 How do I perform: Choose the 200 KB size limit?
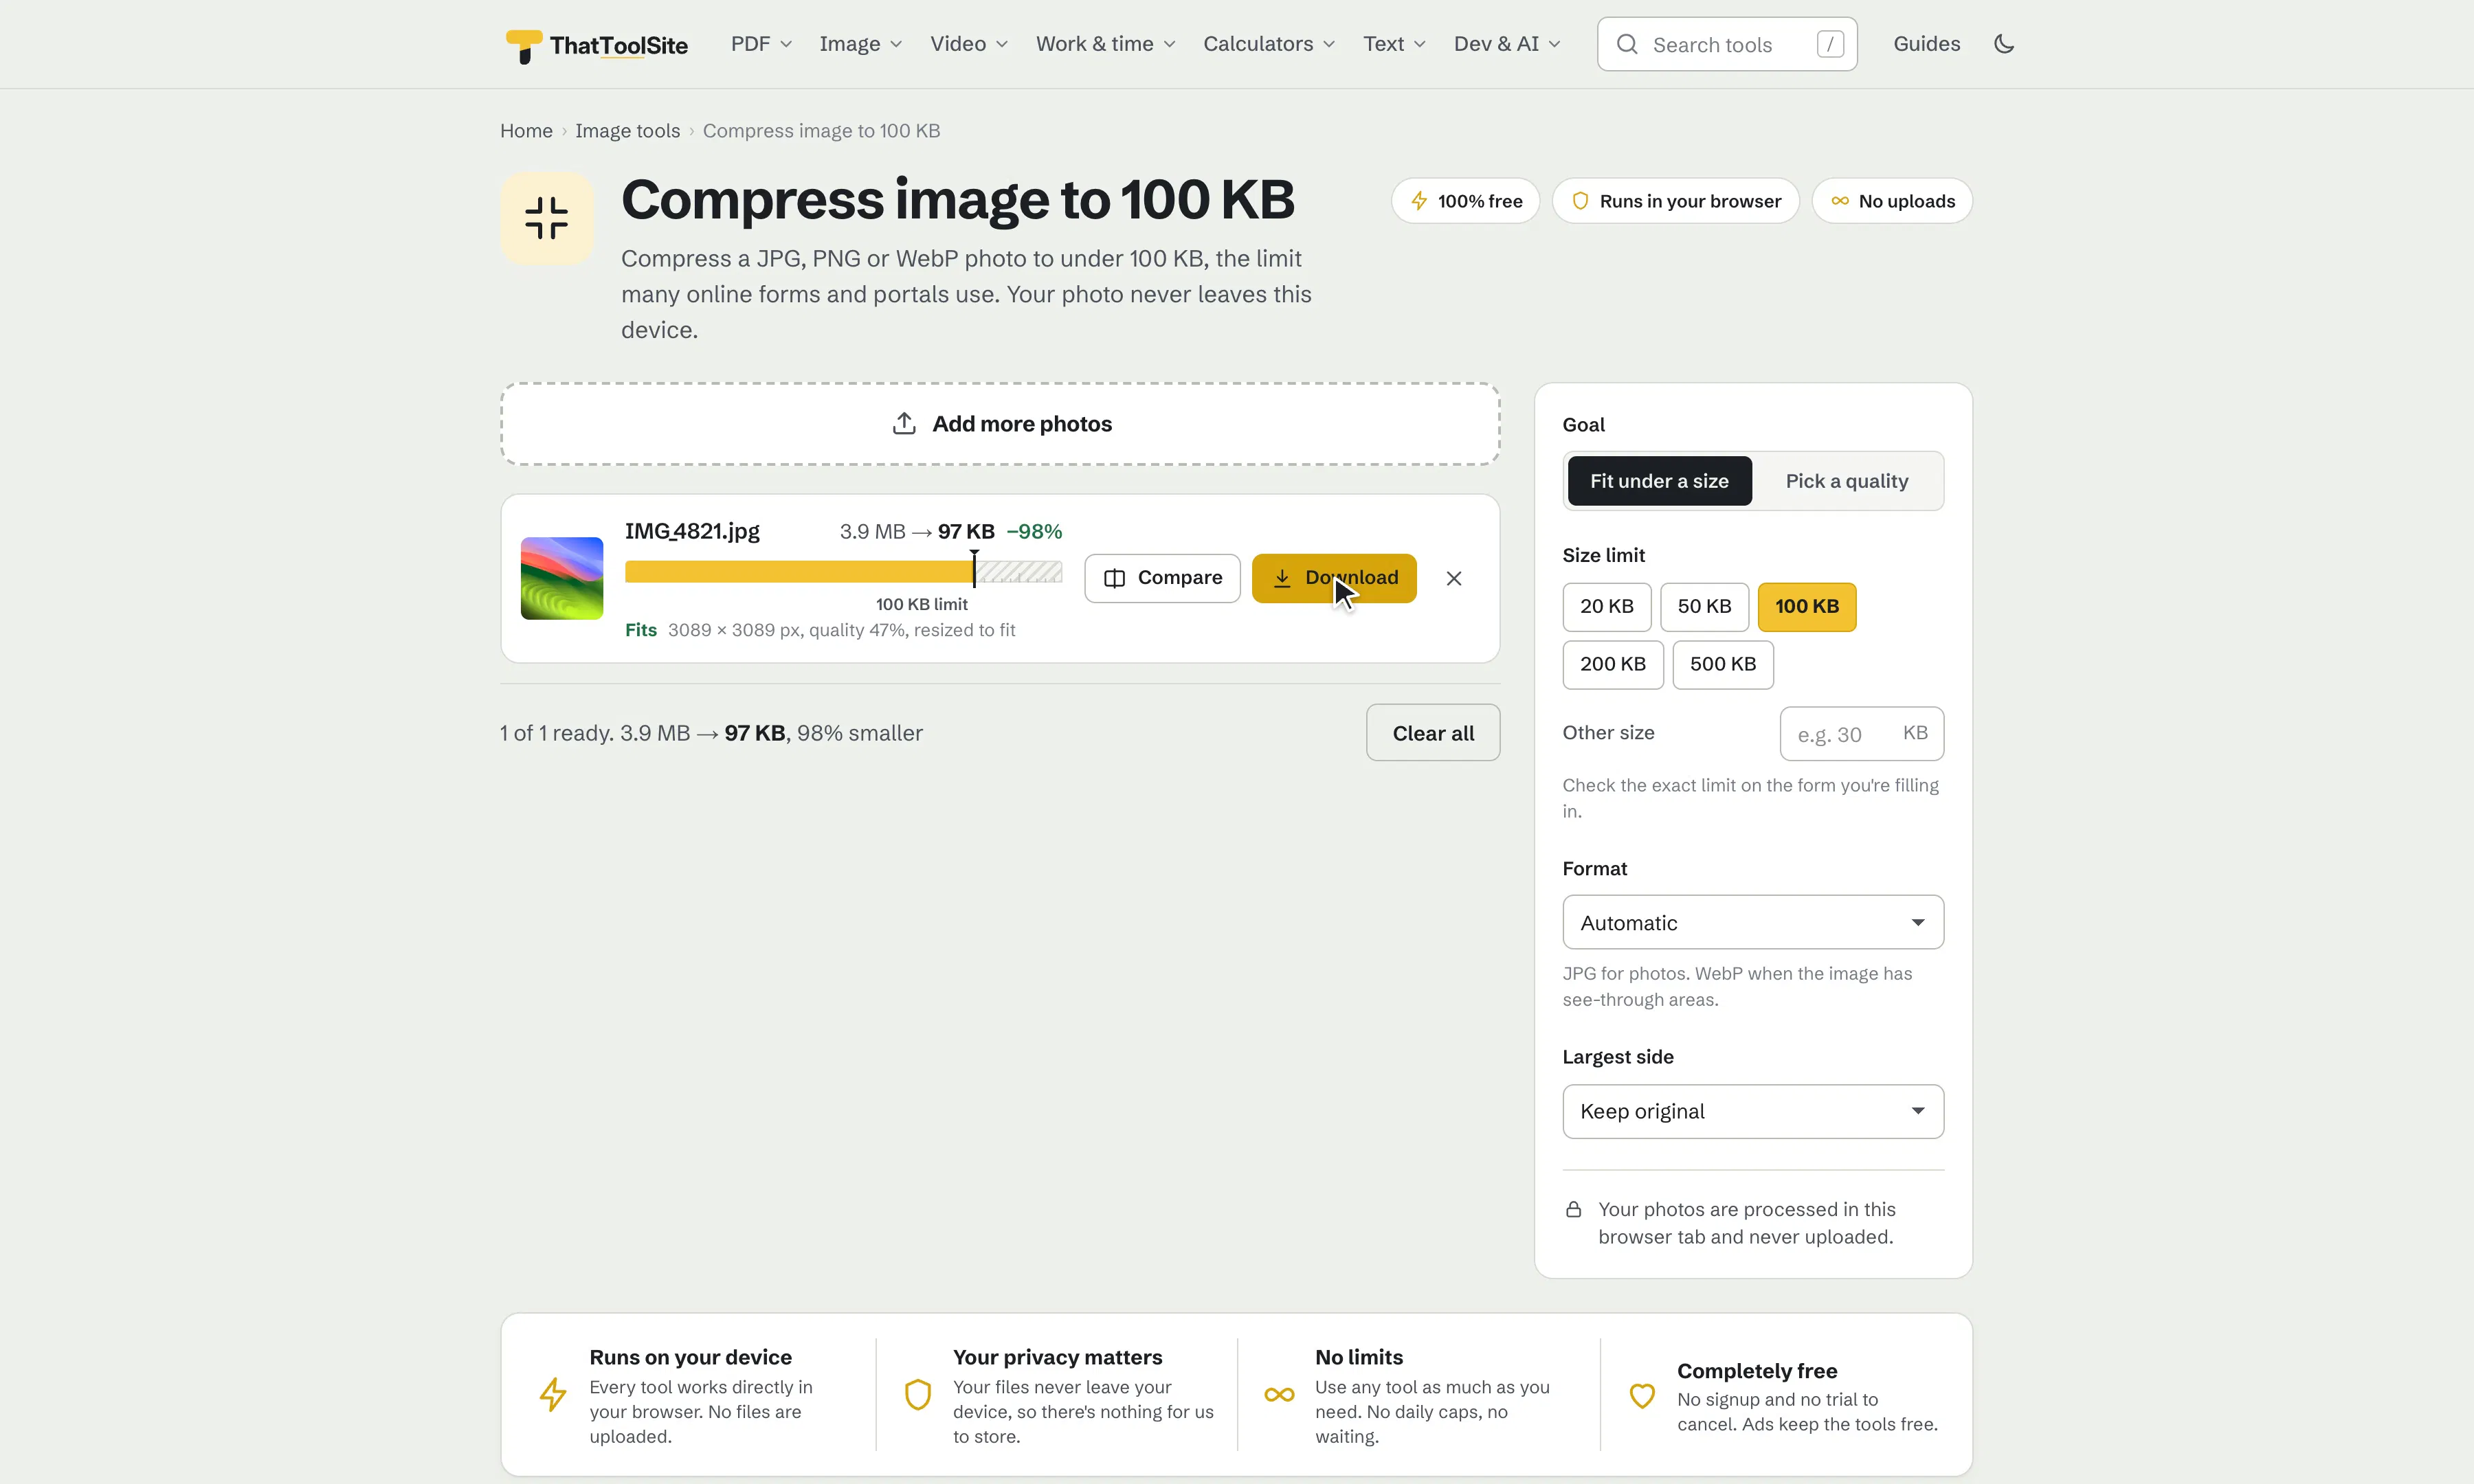pyautogui.click(x=1612, y=665)
